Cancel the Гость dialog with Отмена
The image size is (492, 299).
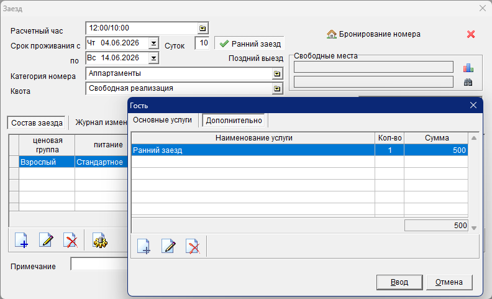(x=449, y=282)
